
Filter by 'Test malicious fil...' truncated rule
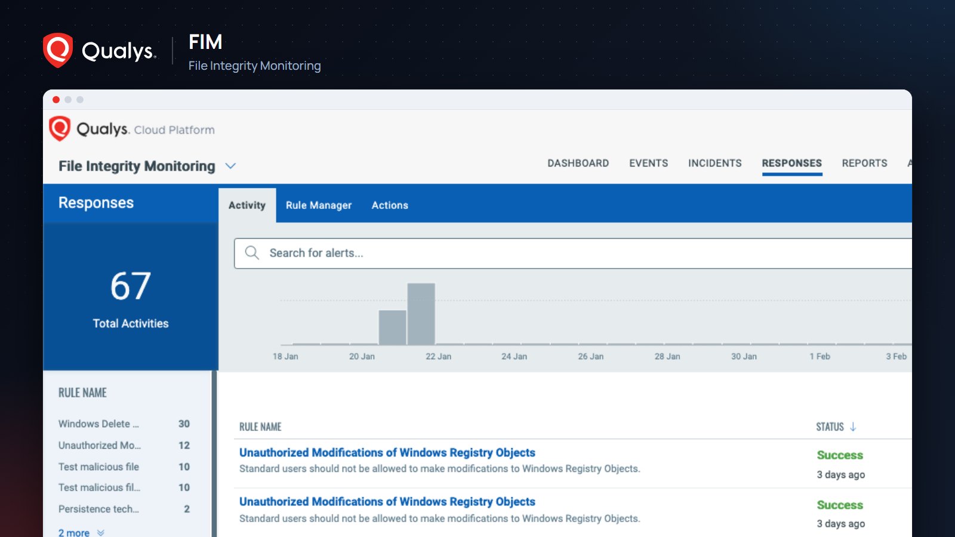tap(99, 487)
